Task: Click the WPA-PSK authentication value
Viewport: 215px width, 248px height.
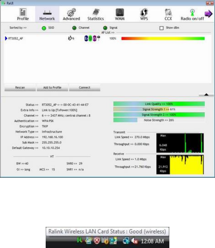Action: [48, 121]
